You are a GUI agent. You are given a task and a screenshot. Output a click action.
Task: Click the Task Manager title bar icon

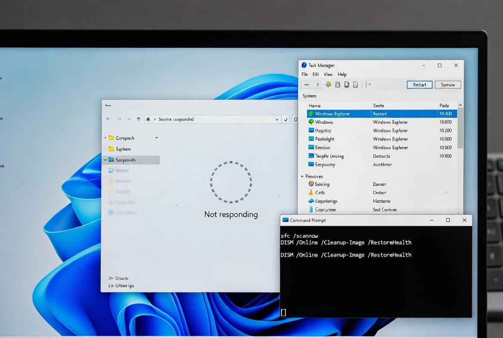point(304,65)
